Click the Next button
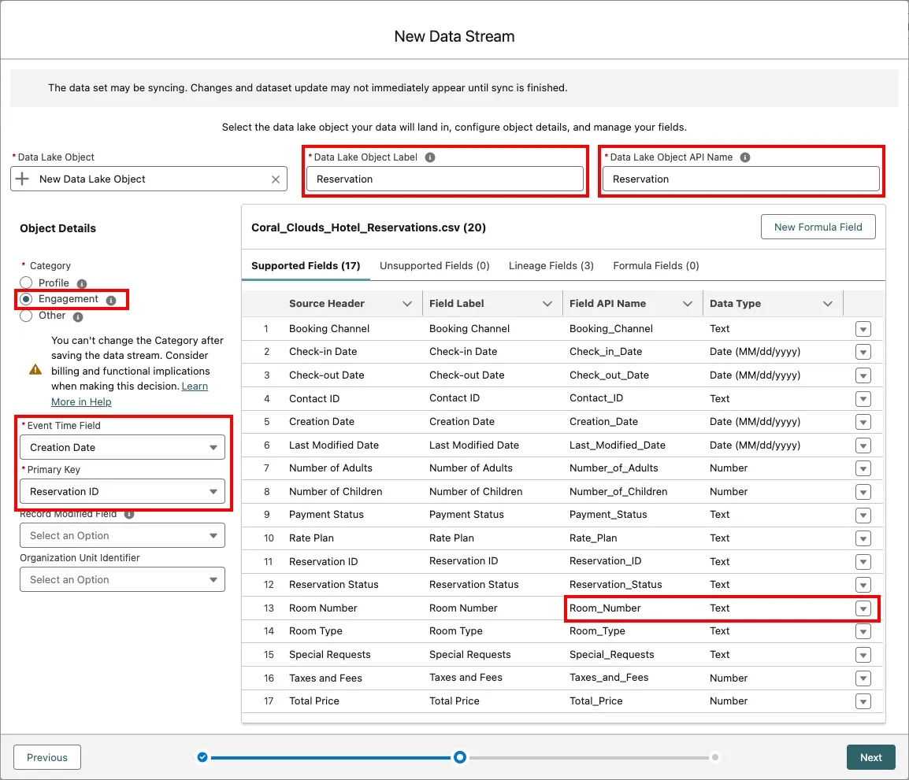The height and width of the screenshot is (780, 909). click(870, 757)
